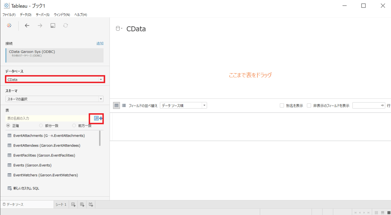Select EventAttachments table row text
Viewport: 391px width, 215px height.
[x=49, y=135]
